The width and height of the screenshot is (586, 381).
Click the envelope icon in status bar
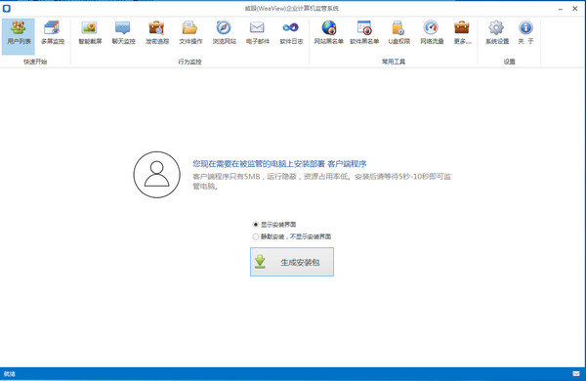(x=576, y=373)
